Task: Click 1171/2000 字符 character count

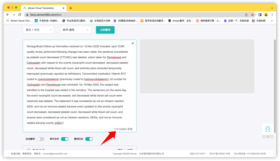Action: coord(123,129)
